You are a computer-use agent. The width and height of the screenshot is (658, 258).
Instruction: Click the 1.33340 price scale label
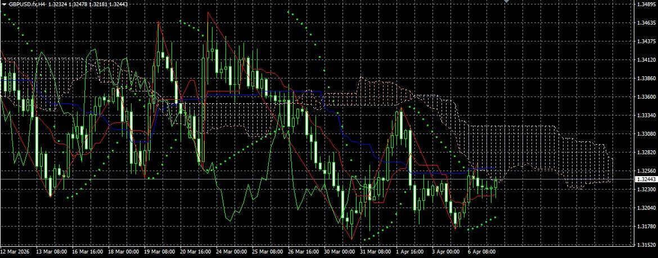646,115
